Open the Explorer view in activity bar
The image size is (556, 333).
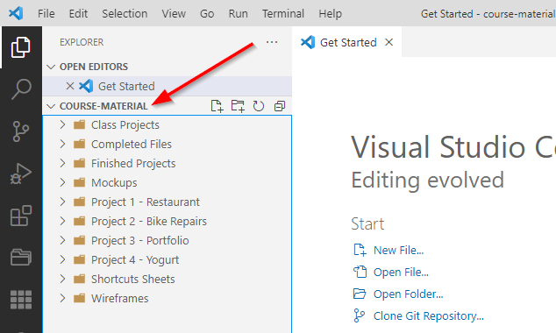(21, 47)
